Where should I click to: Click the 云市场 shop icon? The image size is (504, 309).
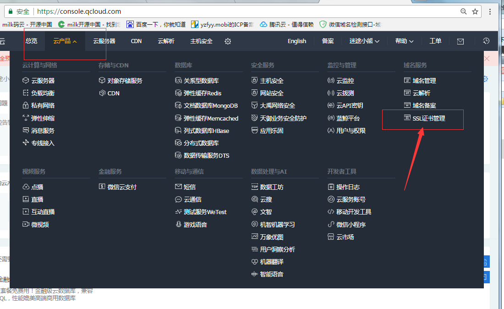tap(331, 237)
